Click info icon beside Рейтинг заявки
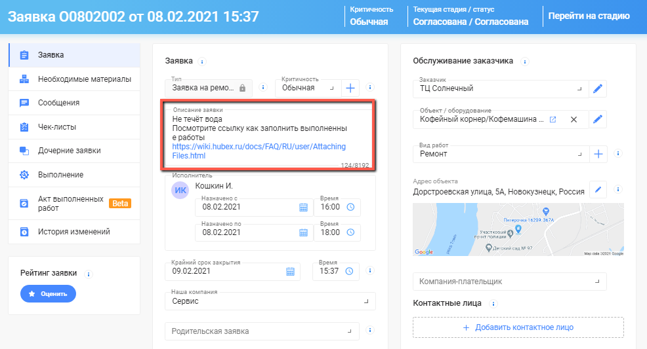This screenshot has height=349, width=647. [89, 274]
